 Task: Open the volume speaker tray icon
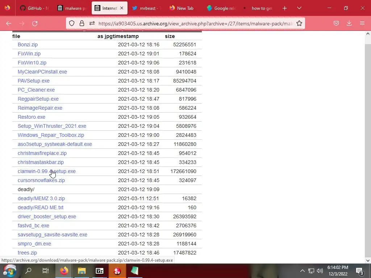[320, 271]
